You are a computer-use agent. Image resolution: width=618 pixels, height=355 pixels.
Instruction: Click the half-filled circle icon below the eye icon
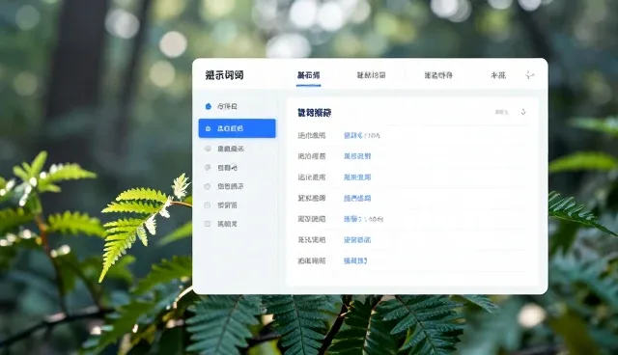coord(208,167)
